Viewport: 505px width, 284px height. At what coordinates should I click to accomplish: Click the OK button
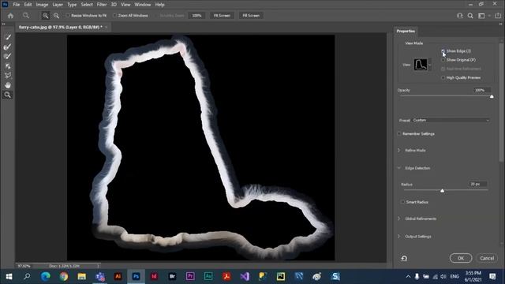[x=461, y=258]
